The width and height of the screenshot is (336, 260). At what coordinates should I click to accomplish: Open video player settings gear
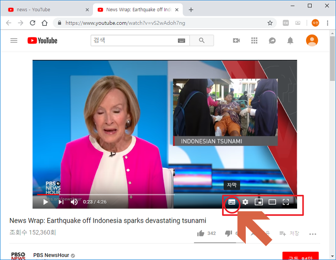(245, 202)
